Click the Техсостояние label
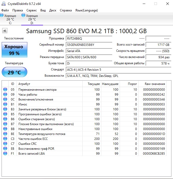 coord(14,38)
